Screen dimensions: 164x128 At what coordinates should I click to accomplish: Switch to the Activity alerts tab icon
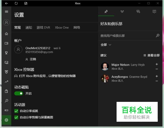pyautogui.click(x=154, y=12)
